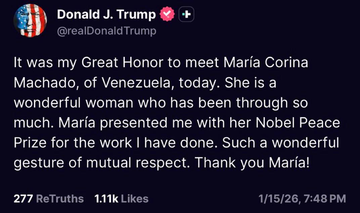Click the display name Donald J. Trump

click(x=106, y=14)
